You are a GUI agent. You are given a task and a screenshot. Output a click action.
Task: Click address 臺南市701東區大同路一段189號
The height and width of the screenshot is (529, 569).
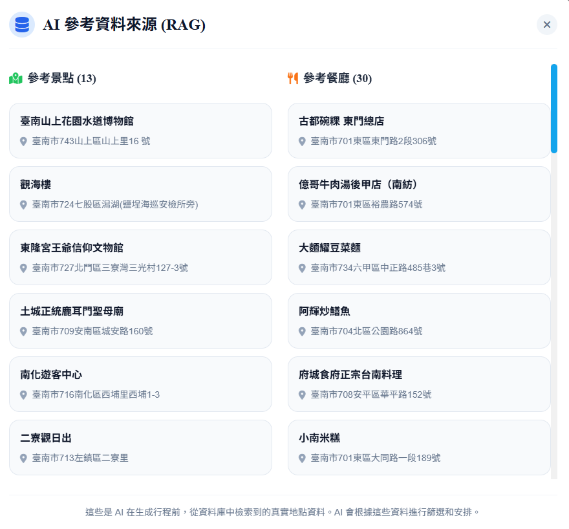pos(376,458)
